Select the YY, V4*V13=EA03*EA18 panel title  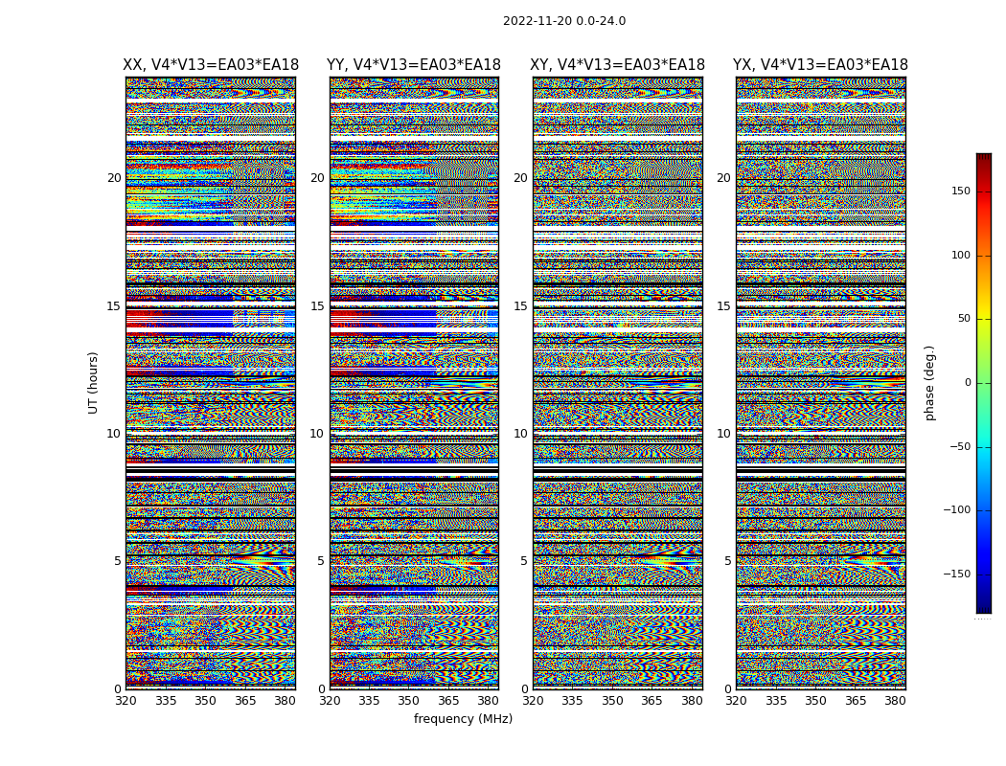point(414,65)
